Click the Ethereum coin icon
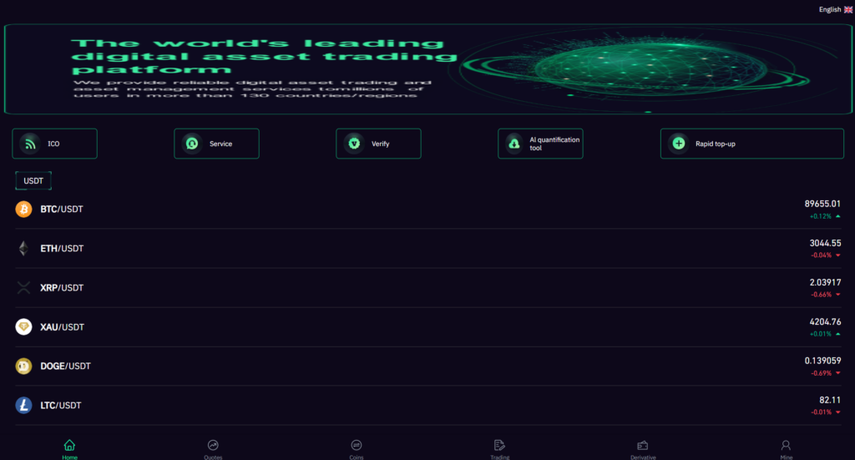 point(23,249)
